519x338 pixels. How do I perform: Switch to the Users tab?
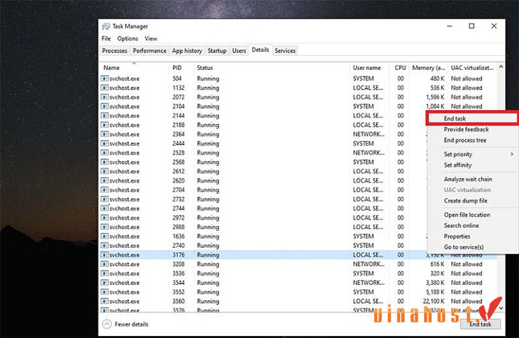239,51
